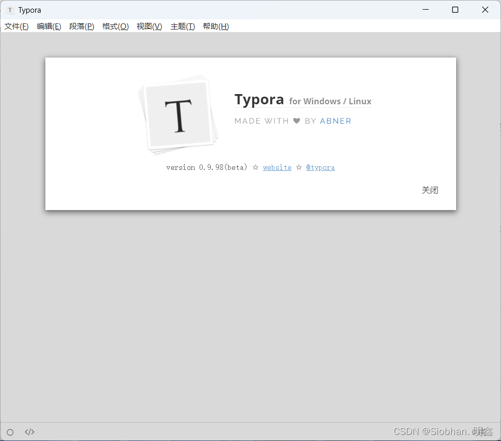Click the version 0.9.98(beta) text
This screenshot has width=501, height=441.
click(207, 167)
